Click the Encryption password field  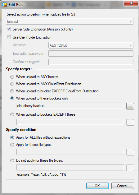91,53
